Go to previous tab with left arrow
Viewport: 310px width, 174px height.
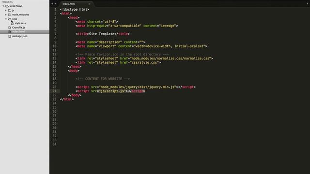coord(52,3)
